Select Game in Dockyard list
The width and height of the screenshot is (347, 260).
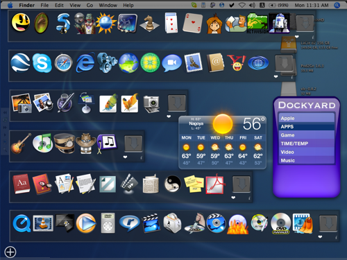coord(307,135)
